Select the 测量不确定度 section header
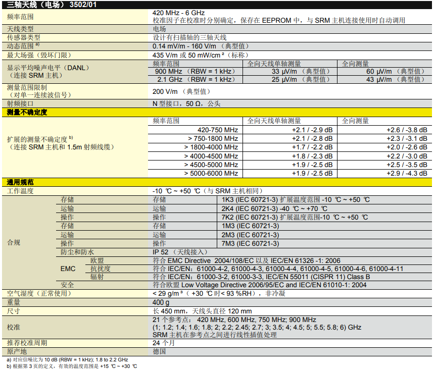This screenshot has height=373, width=434. pos(27,113)
